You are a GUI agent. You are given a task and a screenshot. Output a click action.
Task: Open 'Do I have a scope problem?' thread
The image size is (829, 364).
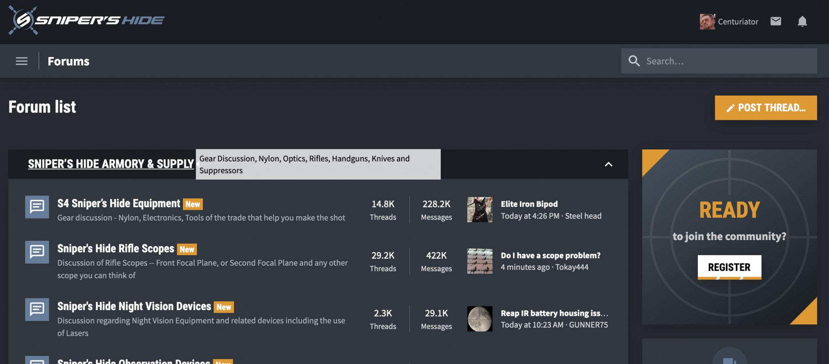click(551, 255)
